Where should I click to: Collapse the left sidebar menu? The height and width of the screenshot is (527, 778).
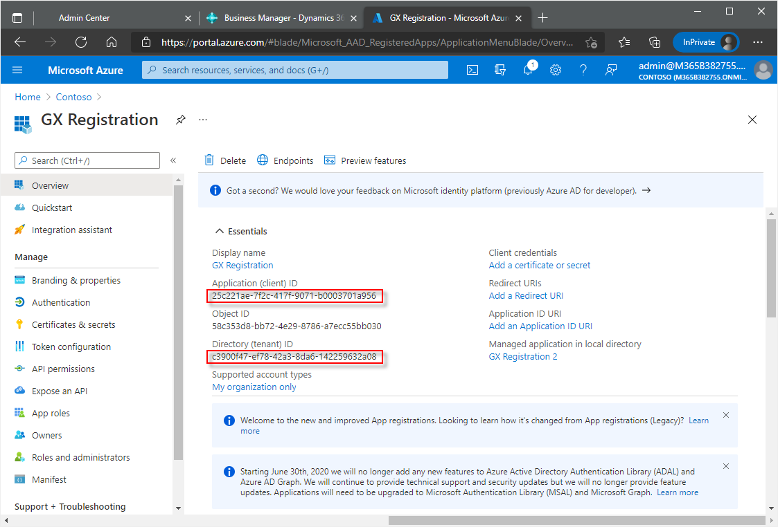click(x=173, y=160)
